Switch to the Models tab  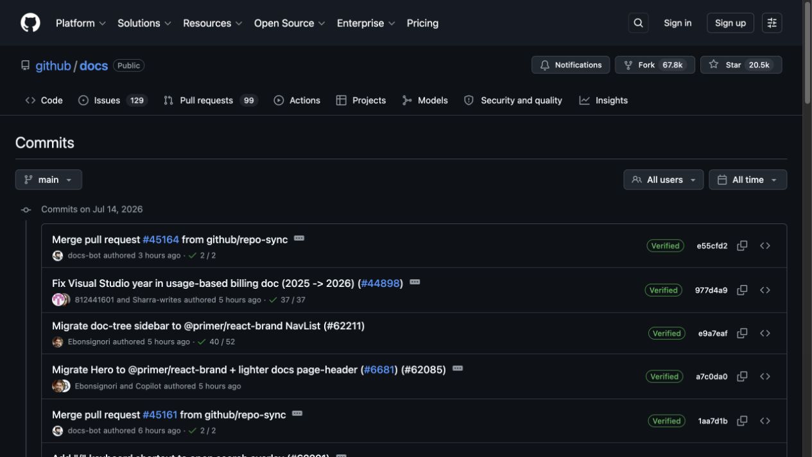point(425,100)
